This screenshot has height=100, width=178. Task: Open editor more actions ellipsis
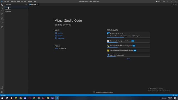tap(176, 4)
